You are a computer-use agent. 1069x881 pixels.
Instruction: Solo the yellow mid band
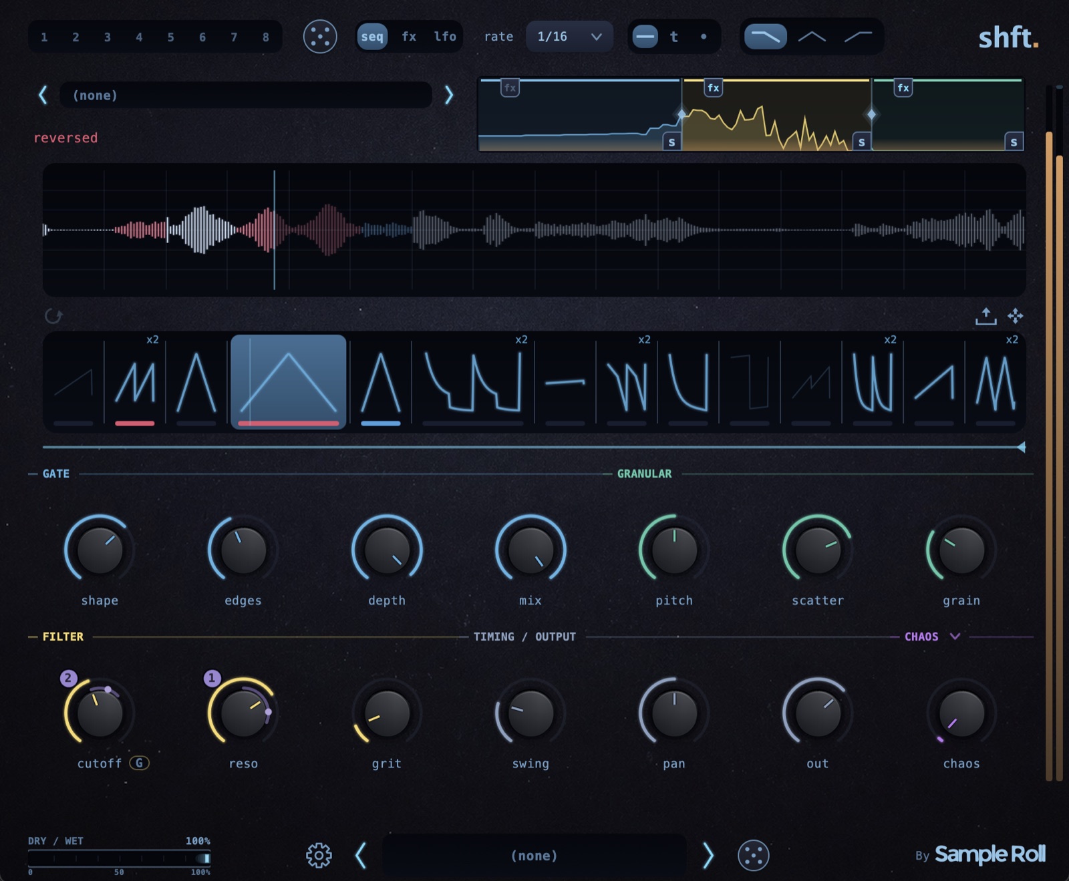(x=862, y=142)
